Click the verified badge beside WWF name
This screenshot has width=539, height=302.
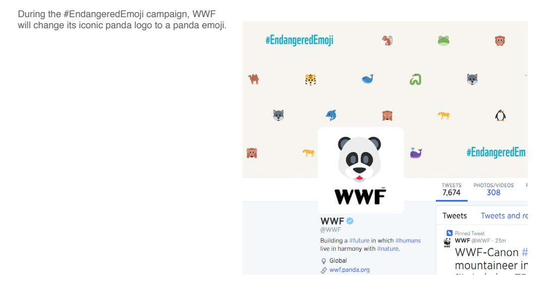coord(350,221)
